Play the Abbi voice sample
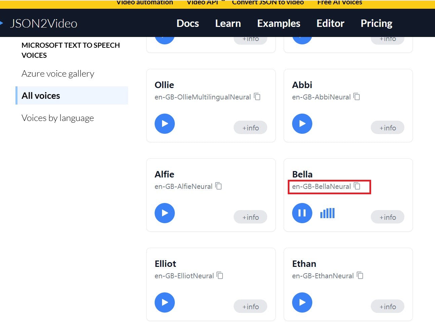Viewport: 435px width, 325px height. pos(302,124)
